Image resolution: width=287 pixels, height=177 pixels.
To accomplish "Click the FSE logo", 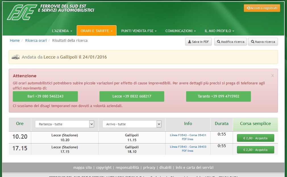I will point(22,12).
